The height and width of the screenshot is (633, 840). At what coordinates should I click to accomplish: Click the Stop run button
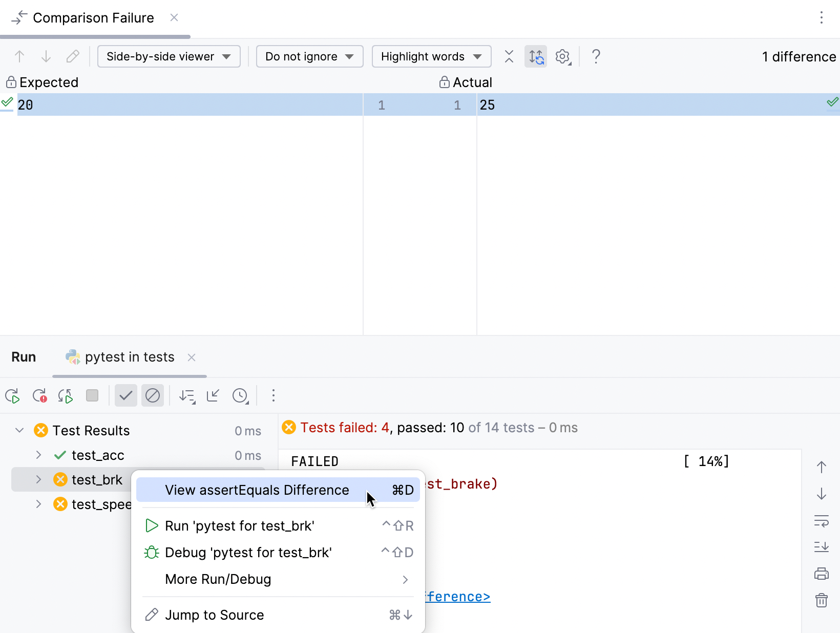pos(92,396)
